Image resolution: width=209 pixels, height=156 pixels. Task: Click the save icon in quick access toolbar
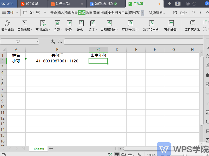(25, 12)
